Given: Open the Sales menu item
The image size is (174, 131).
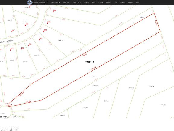Looking at the screenshot, I should pyautogui.click(x=93, y=2).
